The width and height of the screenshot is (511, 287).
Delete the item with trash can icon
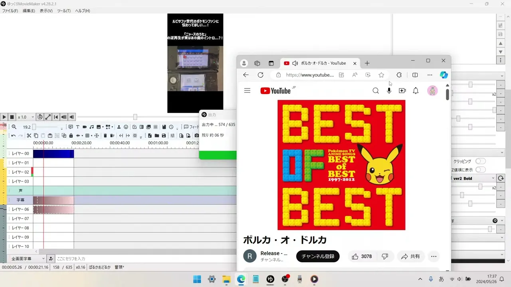(105, 136)
